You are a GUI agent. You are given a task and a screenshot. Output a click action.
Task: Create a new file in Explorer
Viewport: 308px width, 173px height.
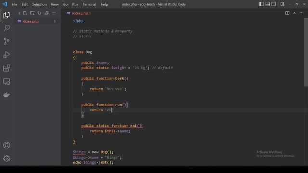[x=25, y=13]
